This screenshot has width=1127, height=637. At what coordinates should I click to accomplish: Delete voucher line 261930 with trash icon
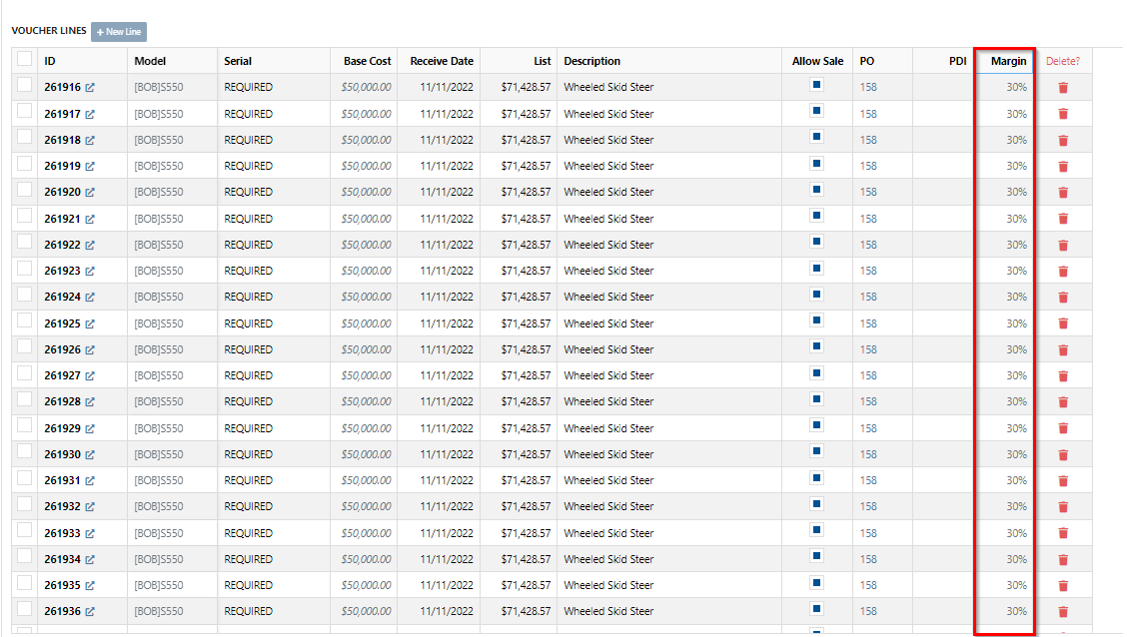click(x=1063, y=454)
